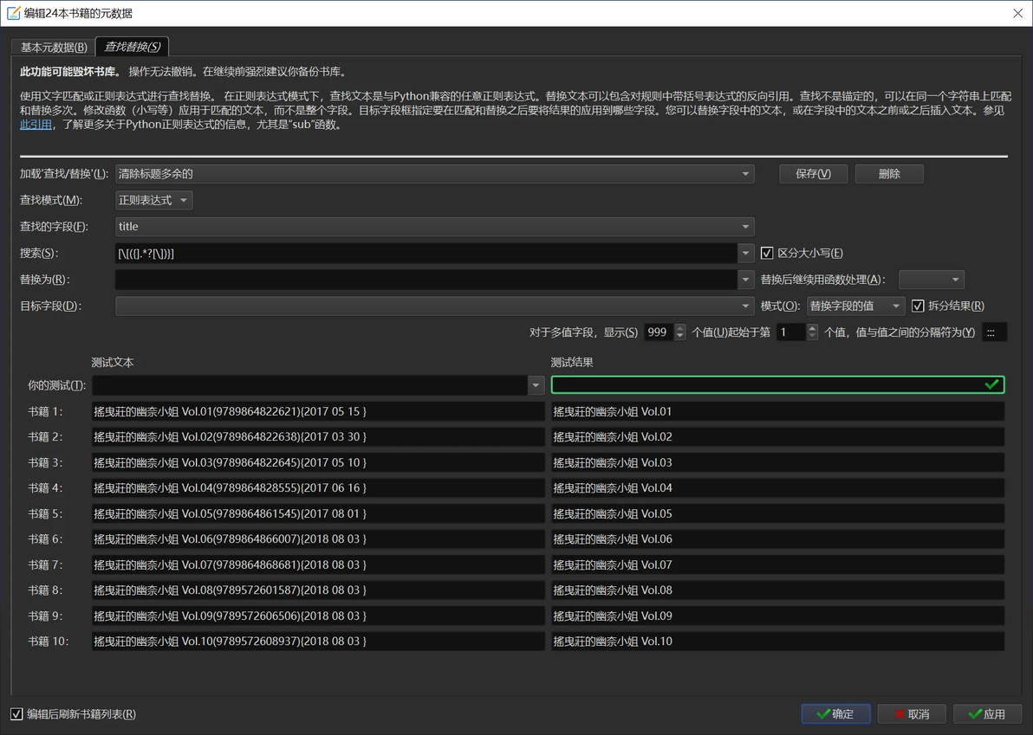
Task: Close the edit metadata dialog
Action: click(x=1017, y=13)
